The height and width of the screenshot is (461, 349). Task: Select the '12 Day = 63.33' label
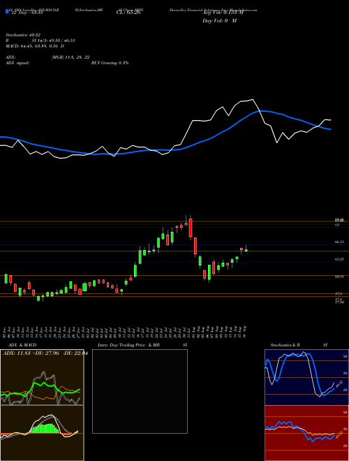pyautogui.click(x=26, y=13)
